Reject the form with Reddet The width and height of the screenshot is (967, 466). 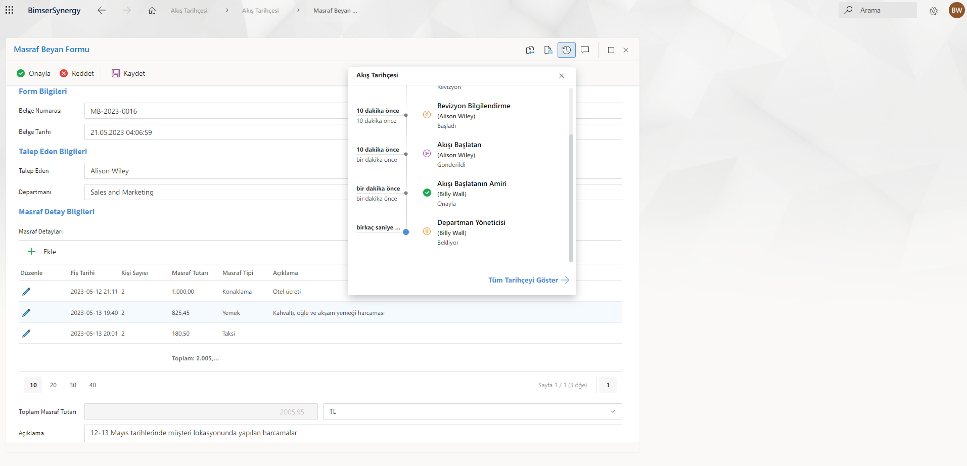tap(77, 73)
